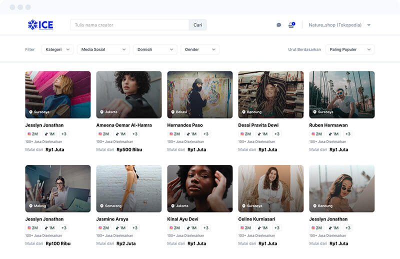This screenshot has width=400, height=259.
Task: Expand the Domisili filter dropdown
Action: [155, 49]
